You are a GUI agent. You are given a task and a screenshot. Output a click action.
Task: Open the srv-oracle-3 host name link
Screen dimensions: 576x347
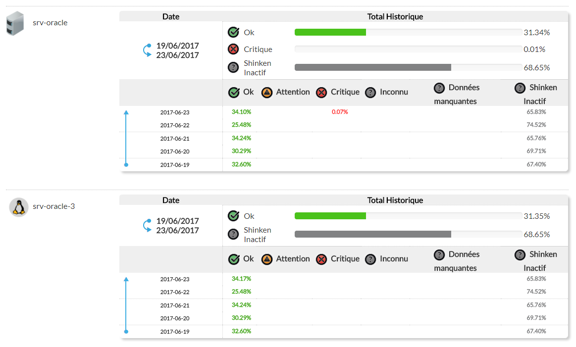[54, 206]
